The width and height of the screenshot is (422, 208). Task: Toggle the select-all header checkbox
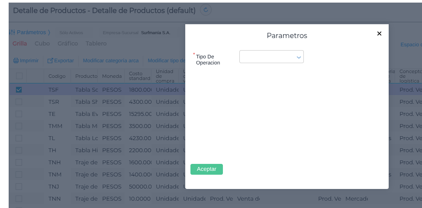[19, 76]
